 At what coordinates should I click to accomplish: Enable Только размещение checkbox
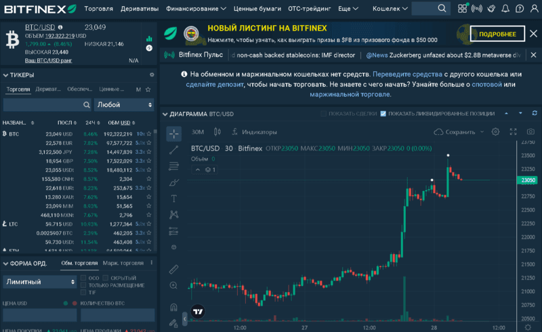coord(83,285)
